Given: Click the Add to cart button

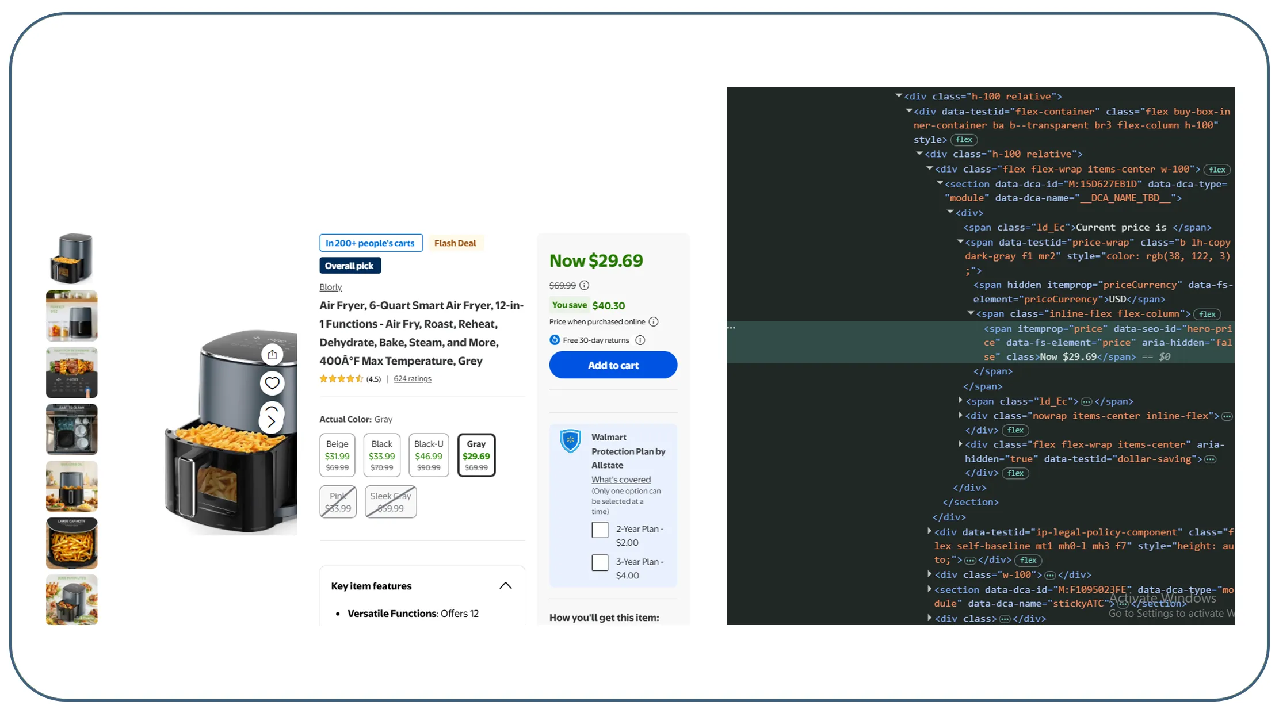Looking at the screenshot, I should click(613, 365).
